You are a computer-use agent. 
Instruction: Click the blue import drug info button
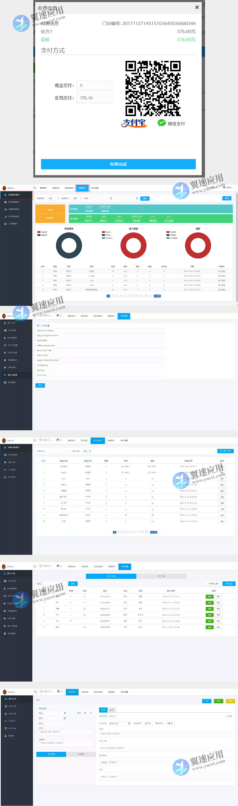[226, 451]
